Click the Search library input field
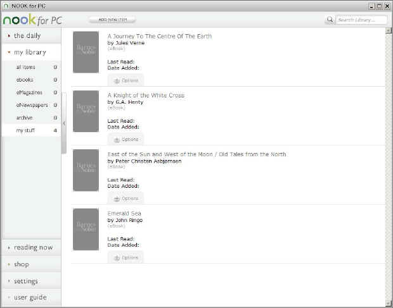 click(x=361, y=20)
